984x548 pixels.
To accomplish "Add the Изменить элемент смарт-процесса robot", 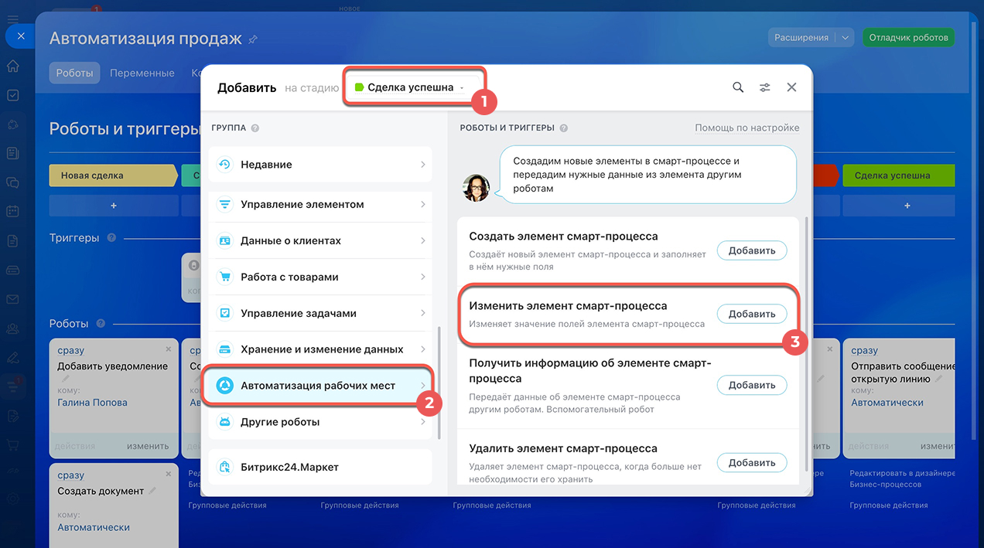I will coord(752,314).
